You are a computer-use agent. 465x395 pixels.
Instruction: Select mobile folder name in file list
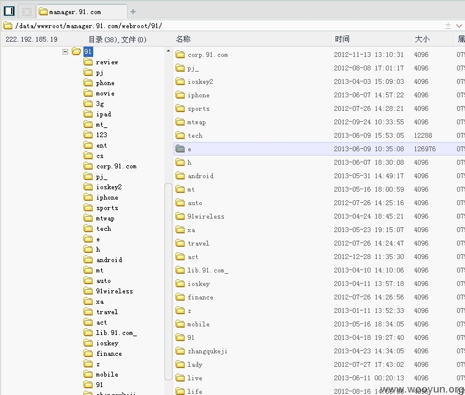[x=198, y=324]
